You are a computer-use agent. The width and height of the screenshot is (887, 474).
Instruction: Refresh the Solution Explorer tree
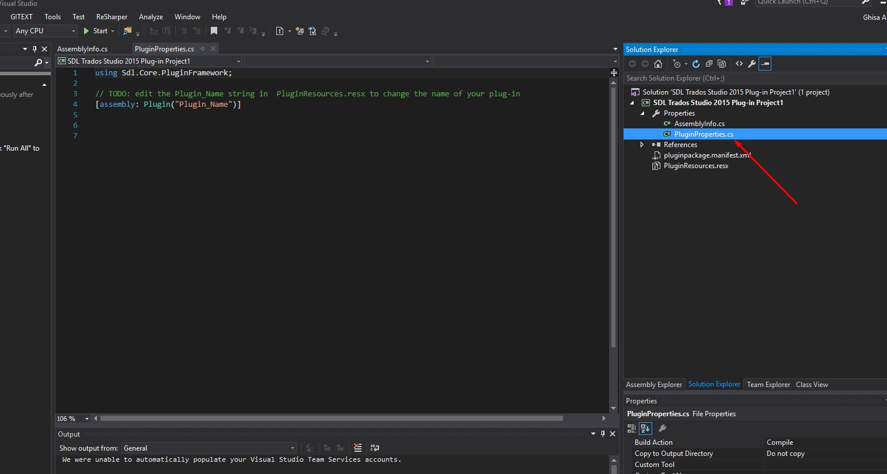[696, 64]
